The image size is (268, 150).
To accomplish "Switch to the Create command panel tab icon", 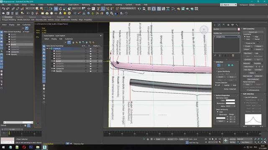I will coord(215,25).
